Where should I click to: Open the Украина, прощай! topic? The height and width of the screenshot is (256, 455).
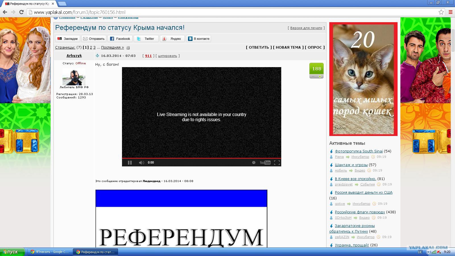(352, 245)
